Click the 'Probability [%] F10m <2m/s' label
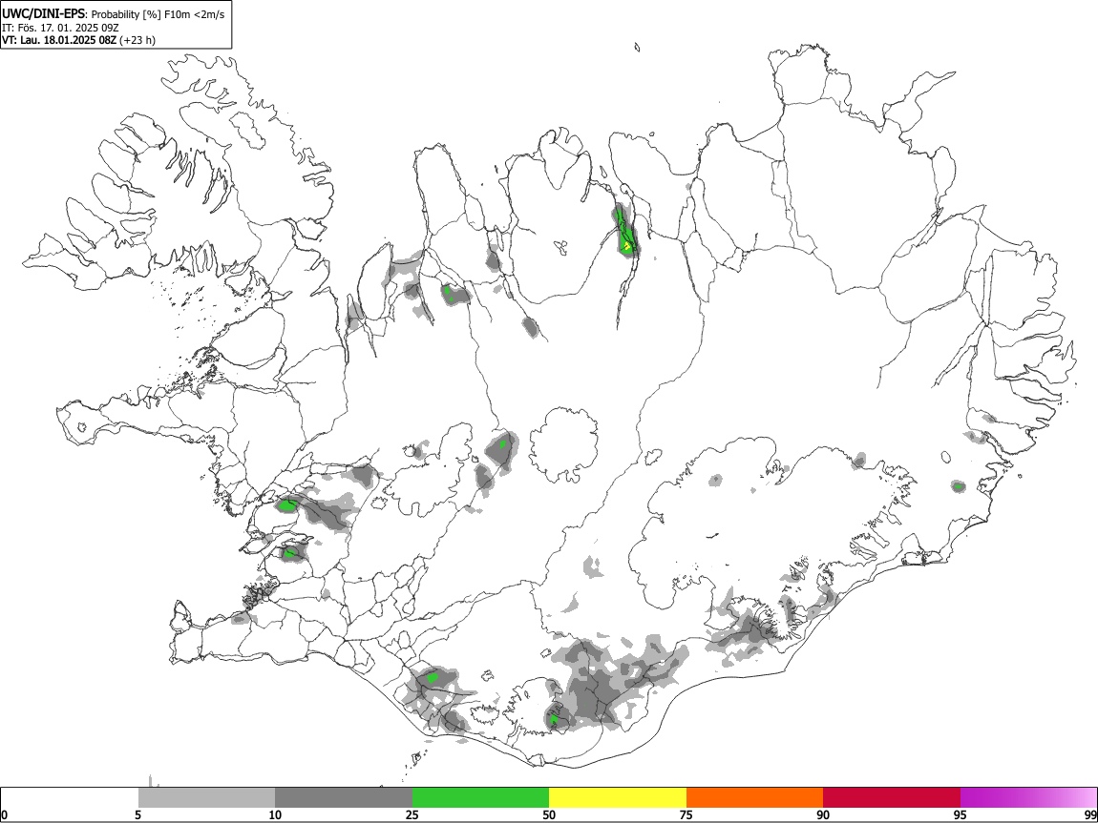The height and width of the screenshot is (823, 1098). 158,14
